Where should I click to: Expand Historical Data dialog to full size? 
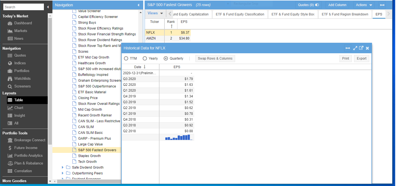click(355, 48)
